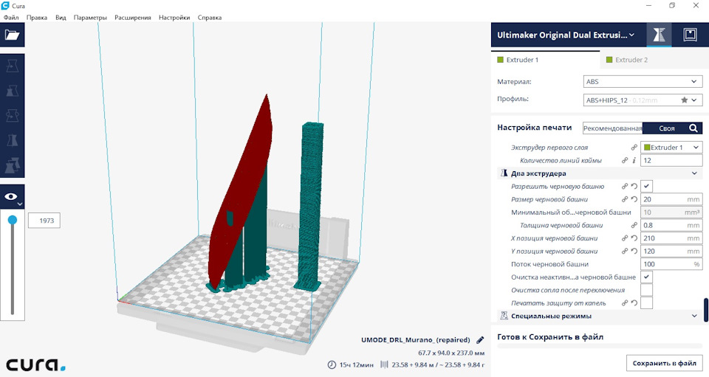Enable Очистка сопла после переключения checkbox
The image size is (709, 377).
click(x=647, y=290)
